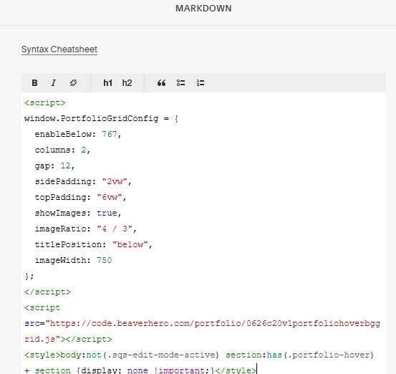
Task: Apply italic formatting with the I icon
Action: (x=54, y=83)
